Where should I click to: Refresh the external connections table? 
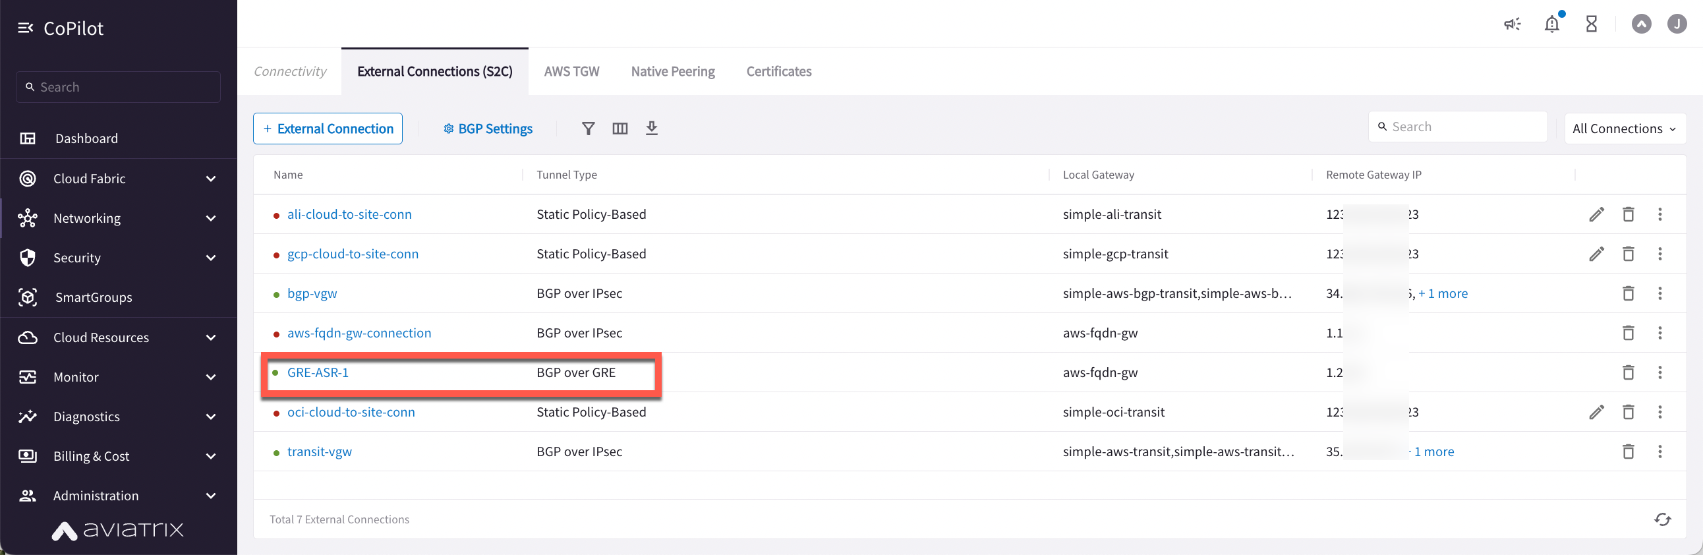coord(1662,519)
